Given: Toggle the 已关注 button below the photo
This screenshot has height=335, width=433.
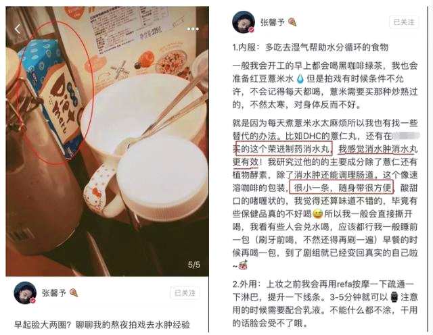Looking at the screenshot, I should tap(185, 292).
